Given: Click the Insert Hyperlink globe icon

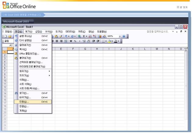Looking at the screenshot, I should 80,36.
